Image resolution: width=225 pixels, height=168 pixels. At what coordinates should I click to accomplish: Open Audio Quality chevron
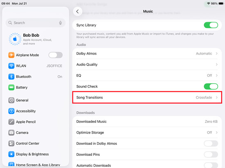[217, 64]
